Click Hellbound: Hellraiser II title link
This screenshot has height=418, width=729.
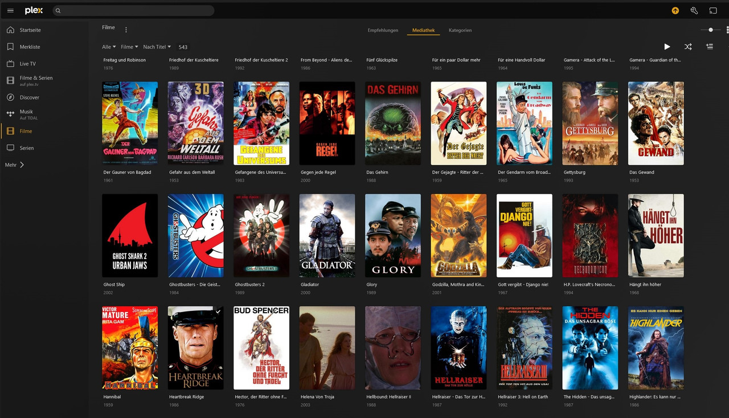click(x=388, y=397)
